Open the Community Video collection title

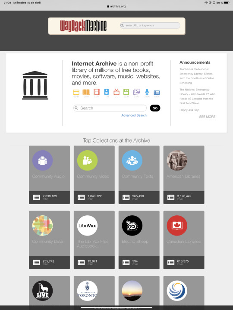(x=93, y=176)
